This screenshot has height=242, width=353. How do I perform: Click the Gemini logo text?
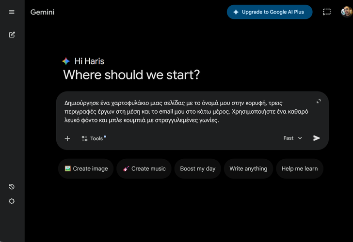click(42, 12)
